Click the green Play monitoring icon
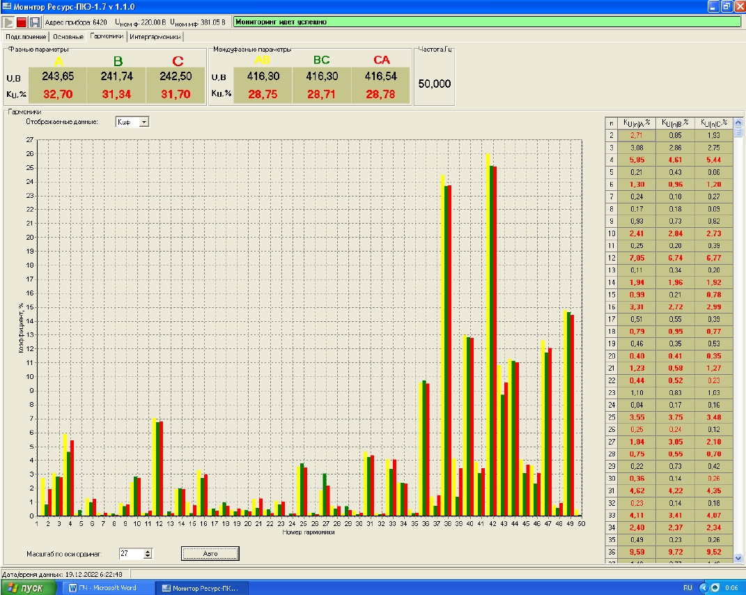This screenshot has height=595, width=746. click(x=9, y=22)
